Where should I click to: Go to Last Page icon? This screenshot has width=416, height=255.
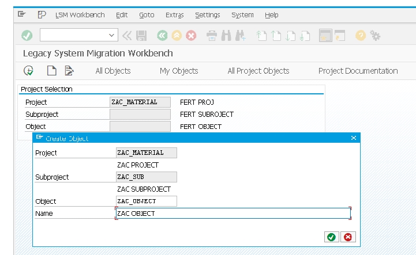(305, 36)
